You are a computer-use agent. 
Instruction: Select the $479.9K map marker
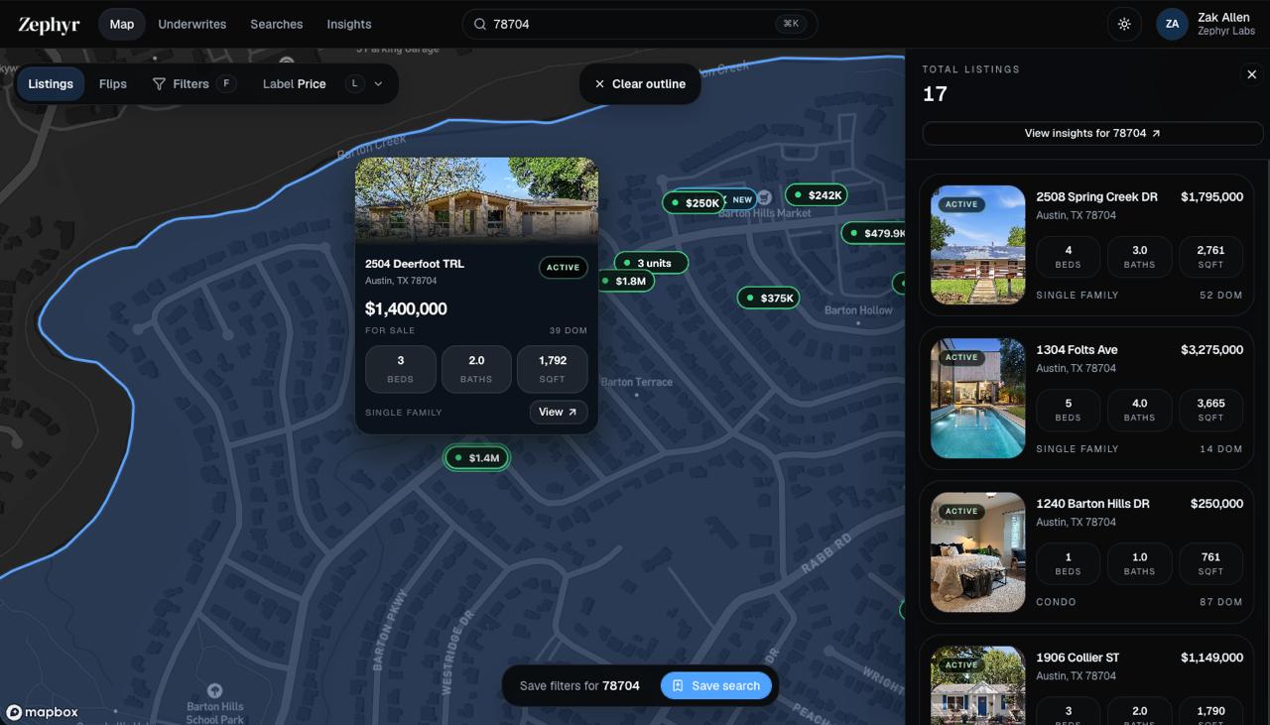(874, 233)
